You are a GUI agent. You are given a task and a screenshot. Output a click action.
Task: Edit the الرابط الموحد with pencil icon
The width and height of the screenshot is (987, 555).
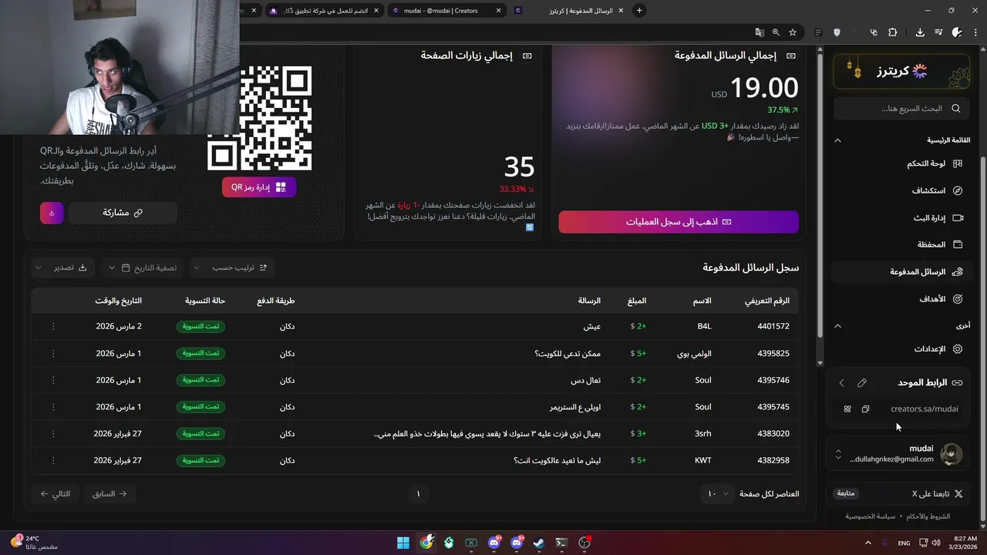[862, 382]
